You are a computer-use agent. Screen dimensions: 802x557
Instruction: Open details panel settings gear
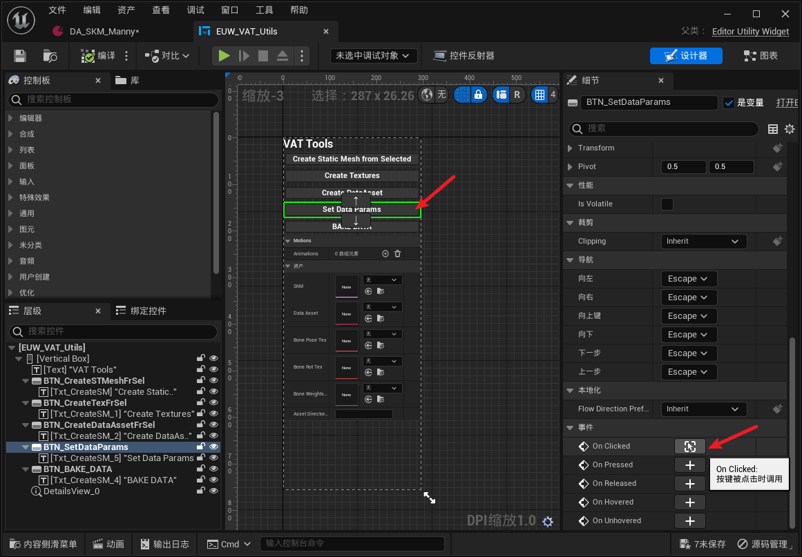click(x=790, y=129)
